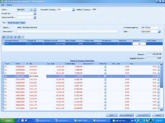Tick With Disc. for I-000007
Viewport: 165px width, 123px height.
(105, 70)
